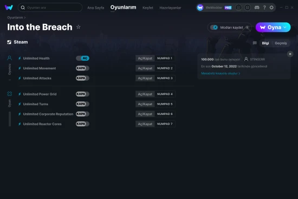Click Masaüstü kısayolu oluştur link
298x199 pixels.
[221, 73]
